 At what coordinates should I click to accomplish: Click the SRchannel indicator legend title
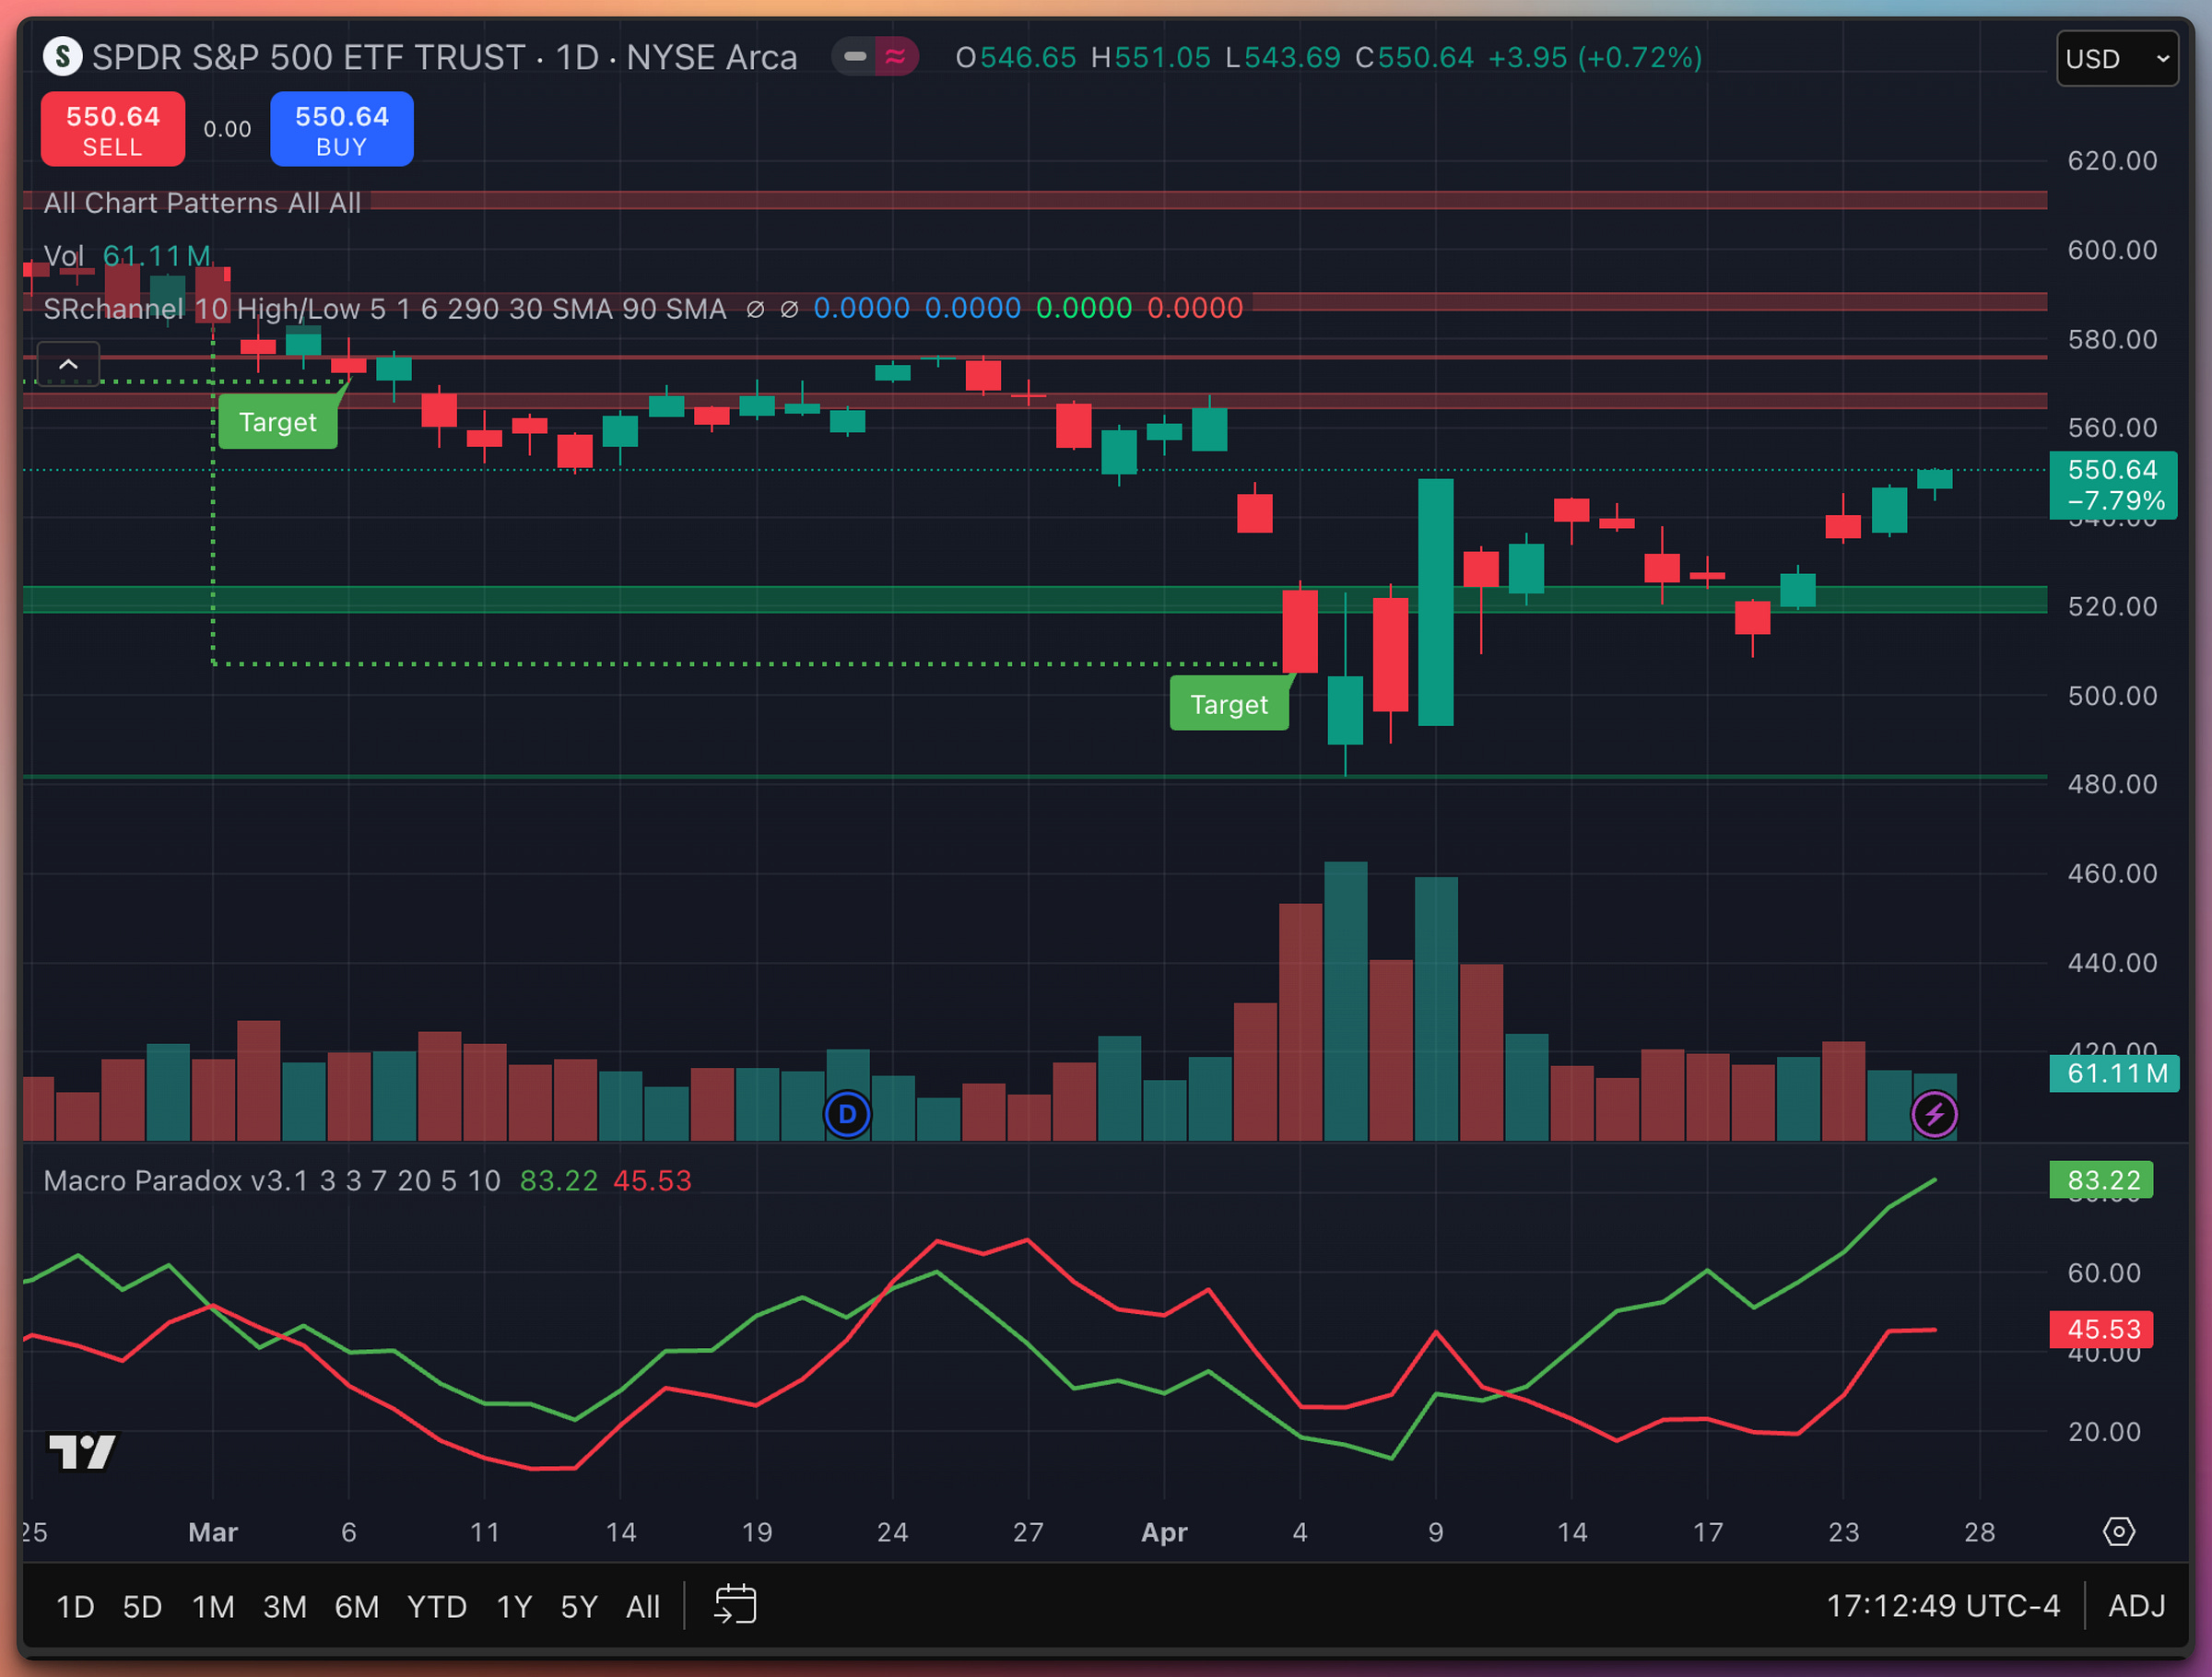coord(385,308)
